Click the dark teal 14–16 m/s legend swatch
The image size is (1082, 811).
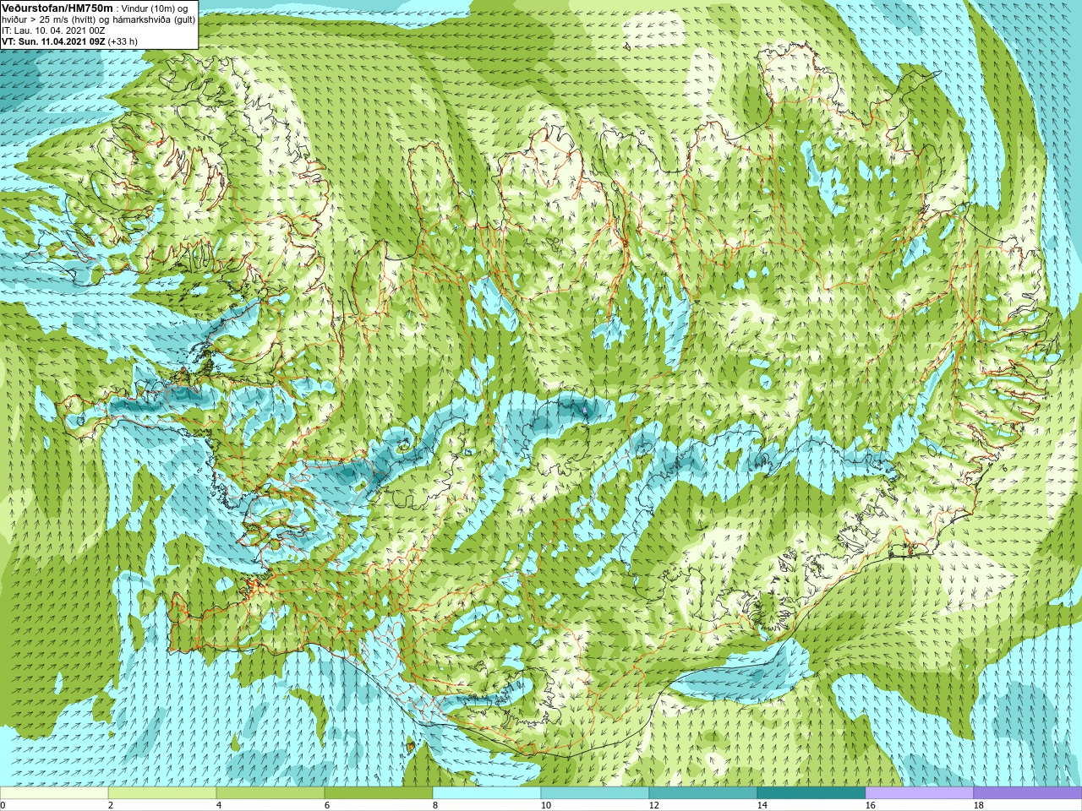(x=811, y=793)
